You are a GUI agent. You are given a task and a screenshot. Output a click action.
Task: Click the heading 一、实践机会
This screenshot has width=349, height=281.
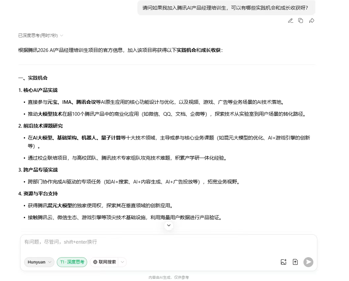click(x=33, y=78)
